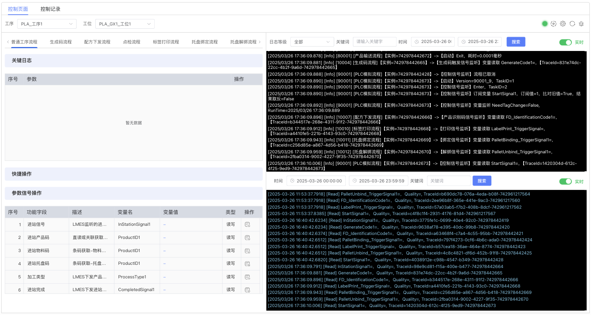Click the bug debug icon

[x=581, y=24]
